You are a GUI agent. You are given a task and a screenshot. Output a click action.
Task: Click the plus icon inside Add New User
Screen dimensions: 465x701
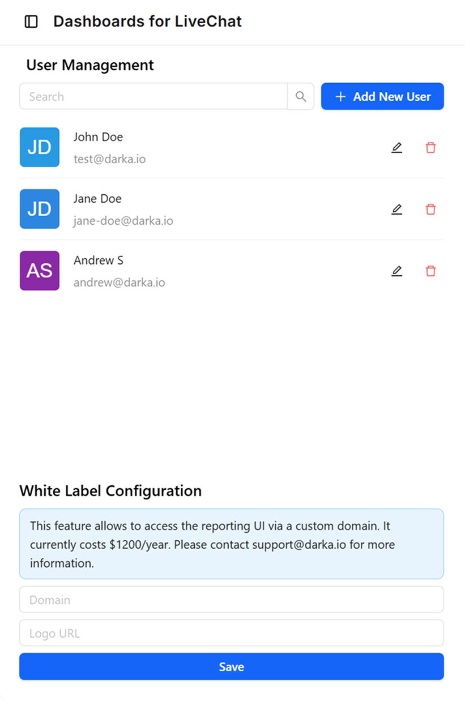[x=340, y=96]
